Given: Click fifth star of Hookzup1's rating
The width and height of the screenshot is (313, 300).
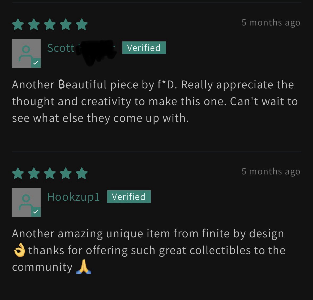Looking at the screenshot, I should pos(82,173).
